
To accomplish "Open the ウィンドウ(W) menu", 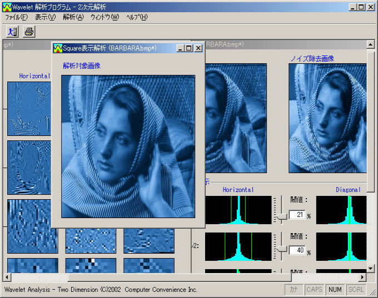I will pos(105,17).
